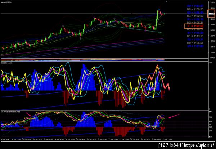Select the M0 = 1106.55 pivot label
This screenshot has height=149, width=216.
(x=195, y=43)
